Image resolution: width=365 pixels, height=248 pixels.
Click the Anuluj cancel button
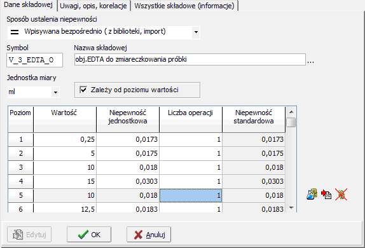[149, 235]
